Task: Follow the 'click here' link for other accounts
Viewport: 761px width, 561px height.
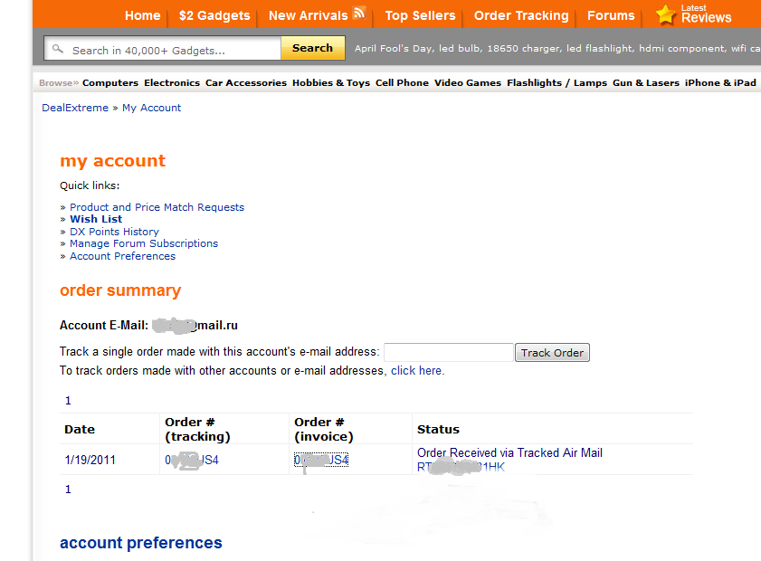Action: point(416,371)
